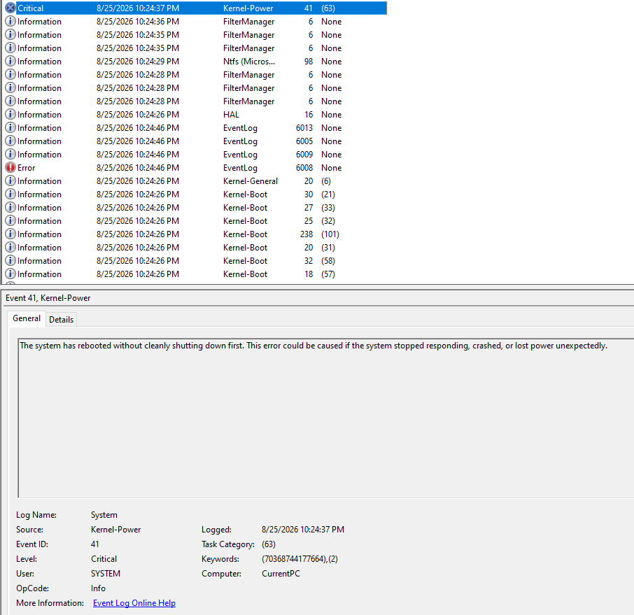Image resolution: width=634 pixels, height=615 pixels.
Task: Click the info icon on the Kernel-General row
Action: 10,181
